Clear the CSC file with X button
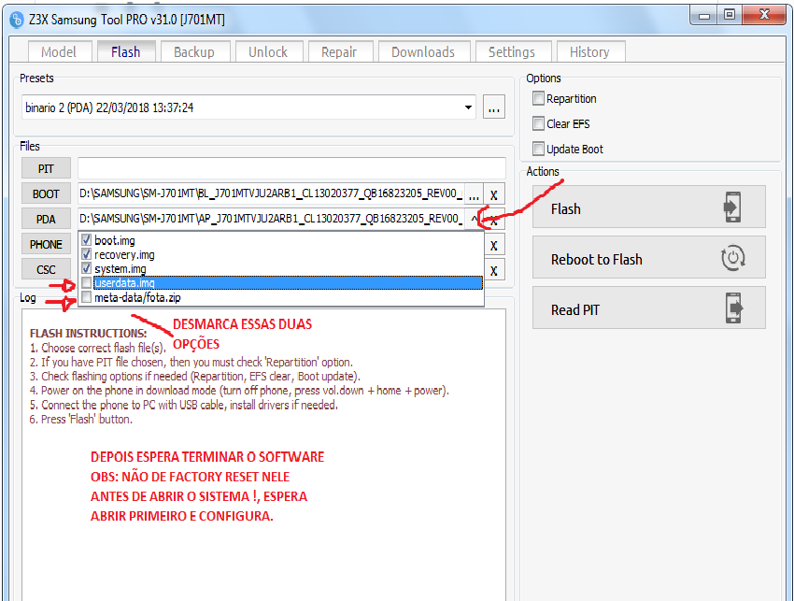 pos(494,271)
